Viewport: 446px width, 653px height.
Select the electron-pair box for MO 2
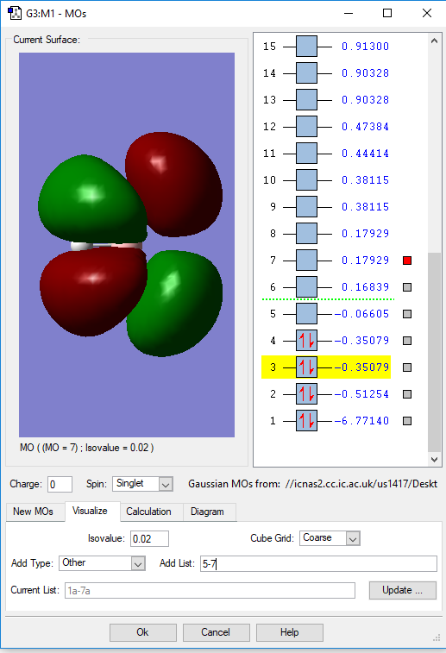[x=306, y=394]
